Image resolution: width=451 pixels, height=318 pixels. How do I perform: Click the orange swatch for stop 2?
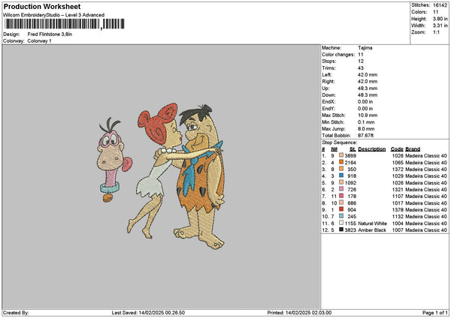coord(341,162)
